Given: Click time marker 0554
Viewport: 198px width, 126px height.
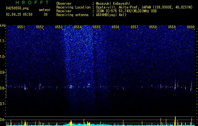Looking at the screenshot, I should click(78, 27).
